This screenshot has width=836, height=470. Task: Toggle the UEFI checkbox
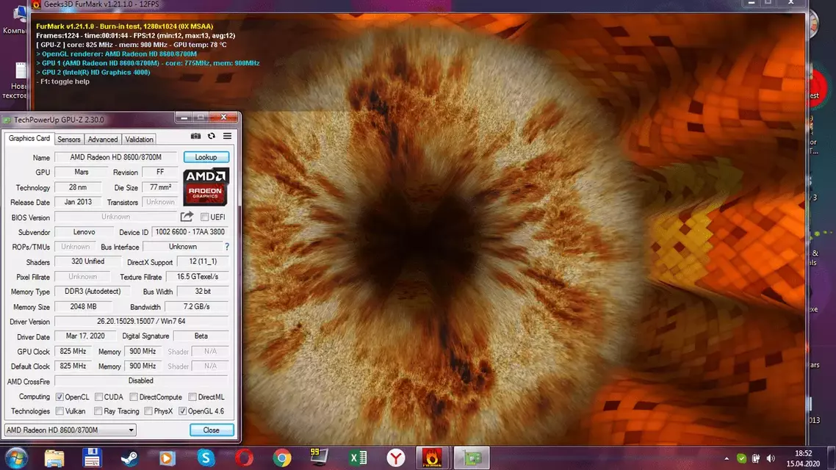(205, 217)
